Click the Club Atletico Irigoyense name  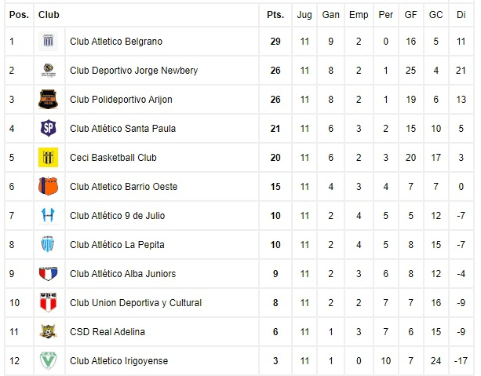click(x=119, y=361)
